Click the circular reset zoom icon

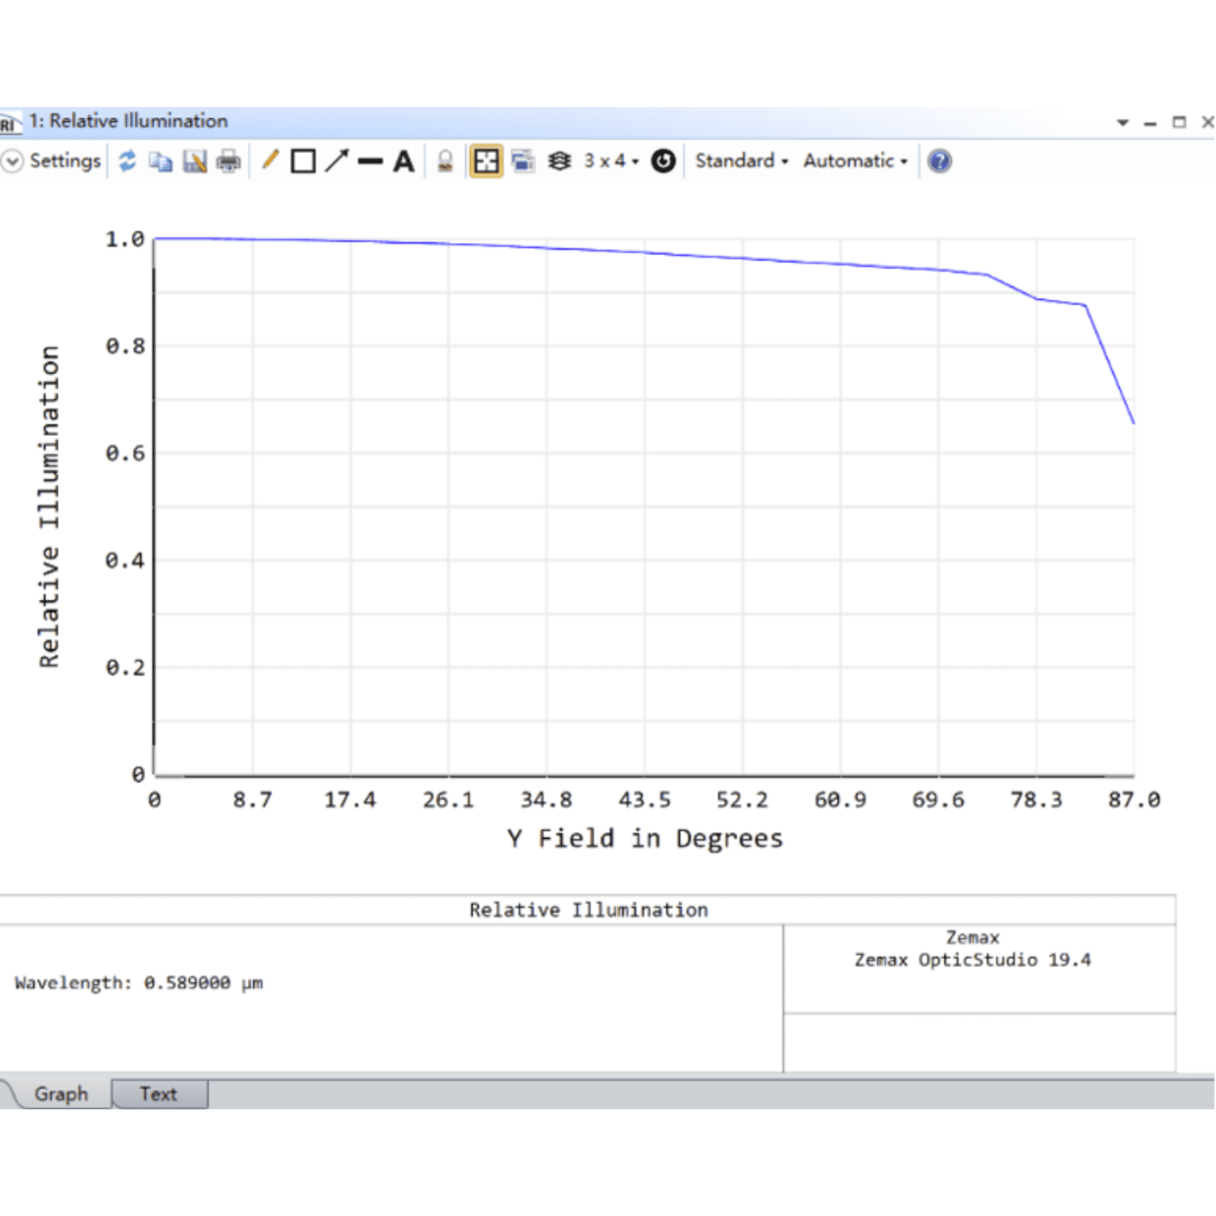663,161
